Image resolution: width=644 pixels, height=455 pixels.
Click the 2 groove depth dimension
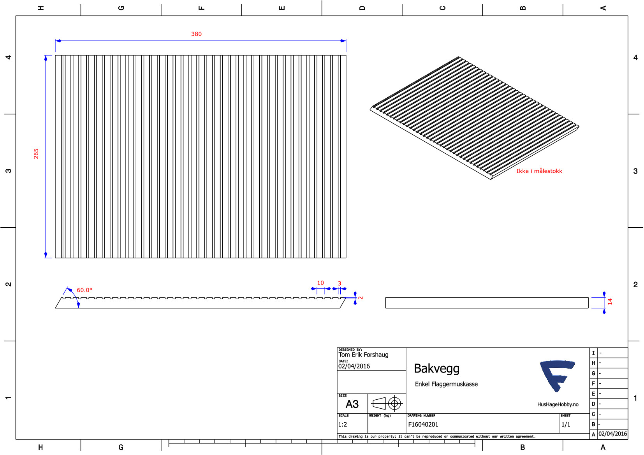pos(361,298)
